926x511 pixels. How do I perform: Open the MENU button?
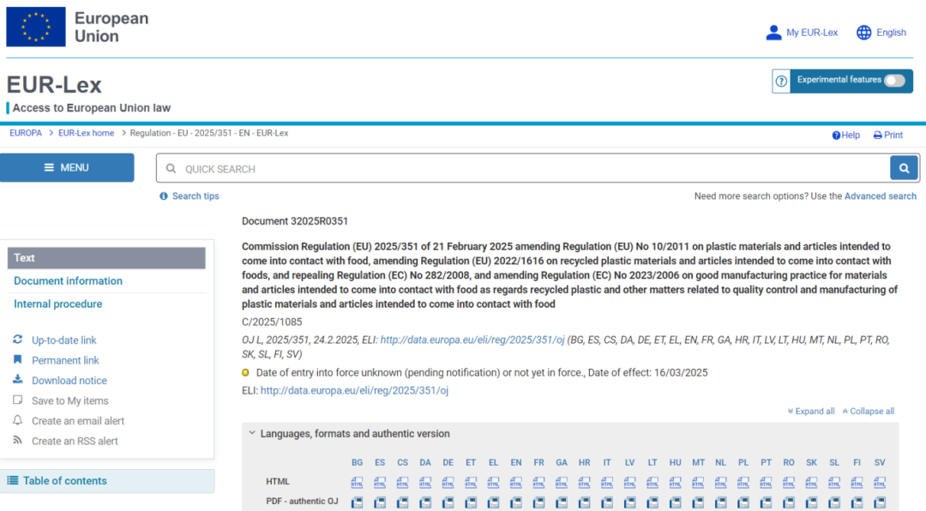[67, 168]
